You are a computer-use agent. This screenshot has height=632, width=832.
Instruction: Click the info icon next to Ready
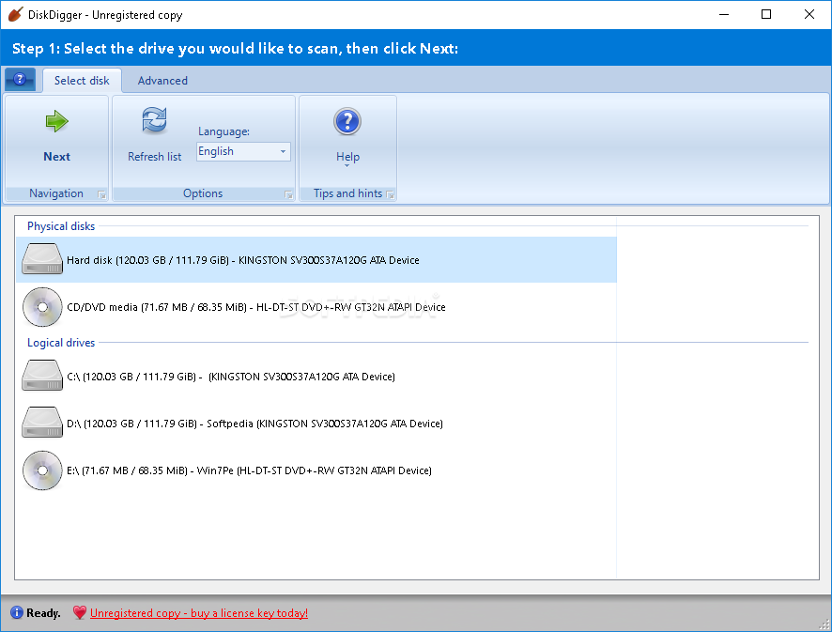17,612
